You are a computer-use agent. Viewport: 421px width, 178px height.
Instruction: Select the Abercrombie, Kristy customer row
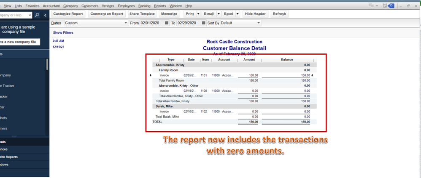[x=235, y=65]
